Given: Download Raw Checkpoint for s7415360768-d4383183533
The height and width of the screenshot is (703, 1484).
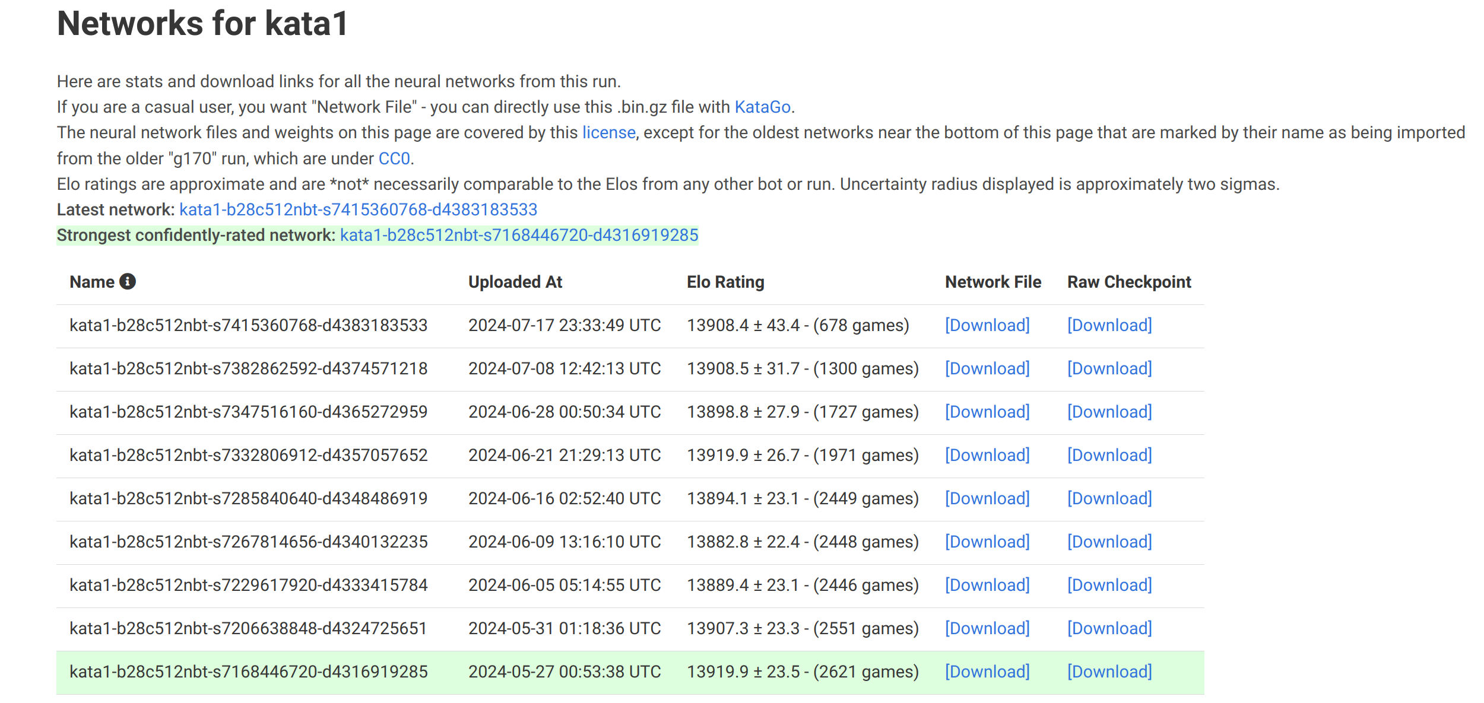Looking at the screenshot, I should click(x=1109, y=325).
